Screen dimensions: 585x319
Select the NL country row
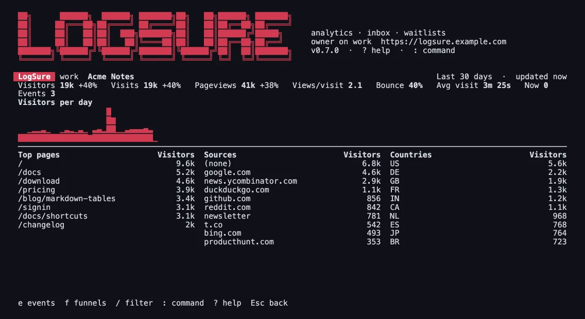pos(478,216)
